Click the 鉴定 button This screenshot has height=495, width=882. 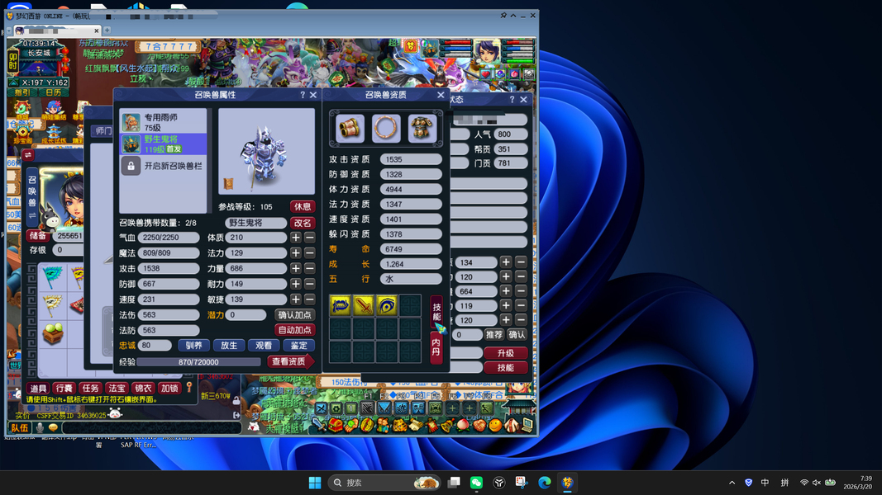[299, 345]
